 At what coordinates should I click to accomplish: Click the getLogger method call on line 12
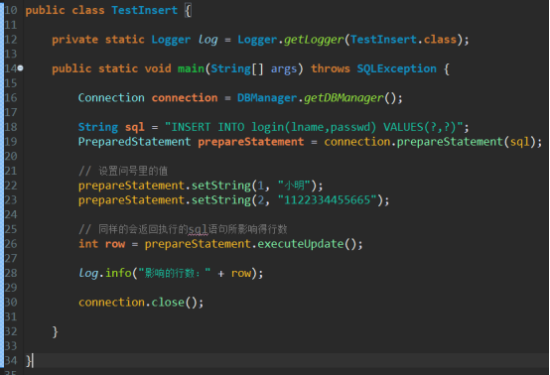[x=314, y=40]
